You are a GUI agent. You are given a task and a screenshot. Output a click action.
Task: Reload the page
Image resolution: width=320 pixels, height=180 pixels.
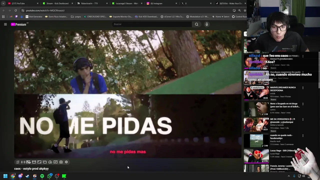[15, 10]
